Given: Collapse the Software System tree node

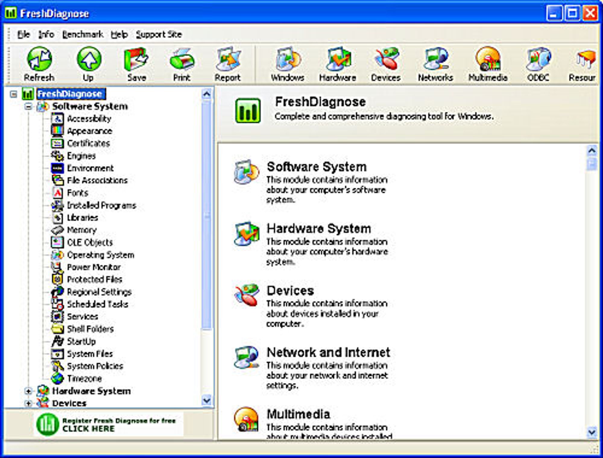Looking at the screenshot, I should click(28, 106).
